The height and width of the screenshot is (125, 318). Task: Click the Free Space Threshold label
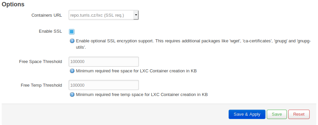point(41,62)
